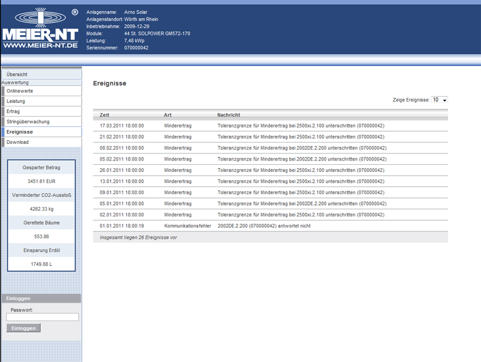Open the Download page
Screen dimensions: 481x362
pos(17,142)
